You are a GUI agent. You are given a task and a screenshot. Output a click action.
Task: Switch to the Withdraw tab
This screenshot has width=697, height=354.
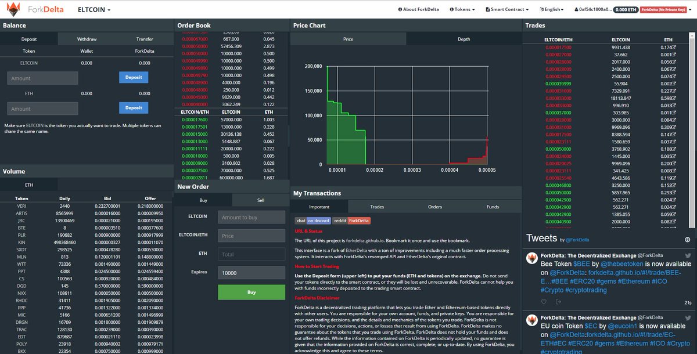point(87,39)
